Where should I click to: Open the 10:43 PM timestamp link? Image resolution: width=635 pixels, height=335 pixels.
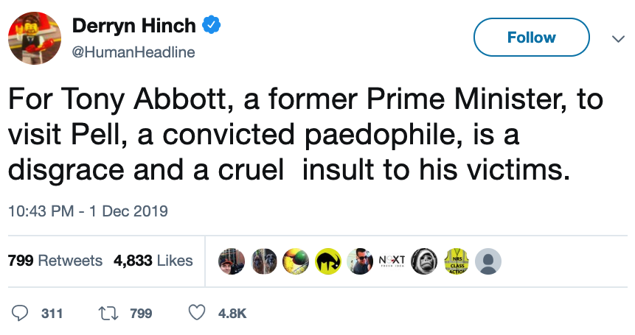coord(88,211)
